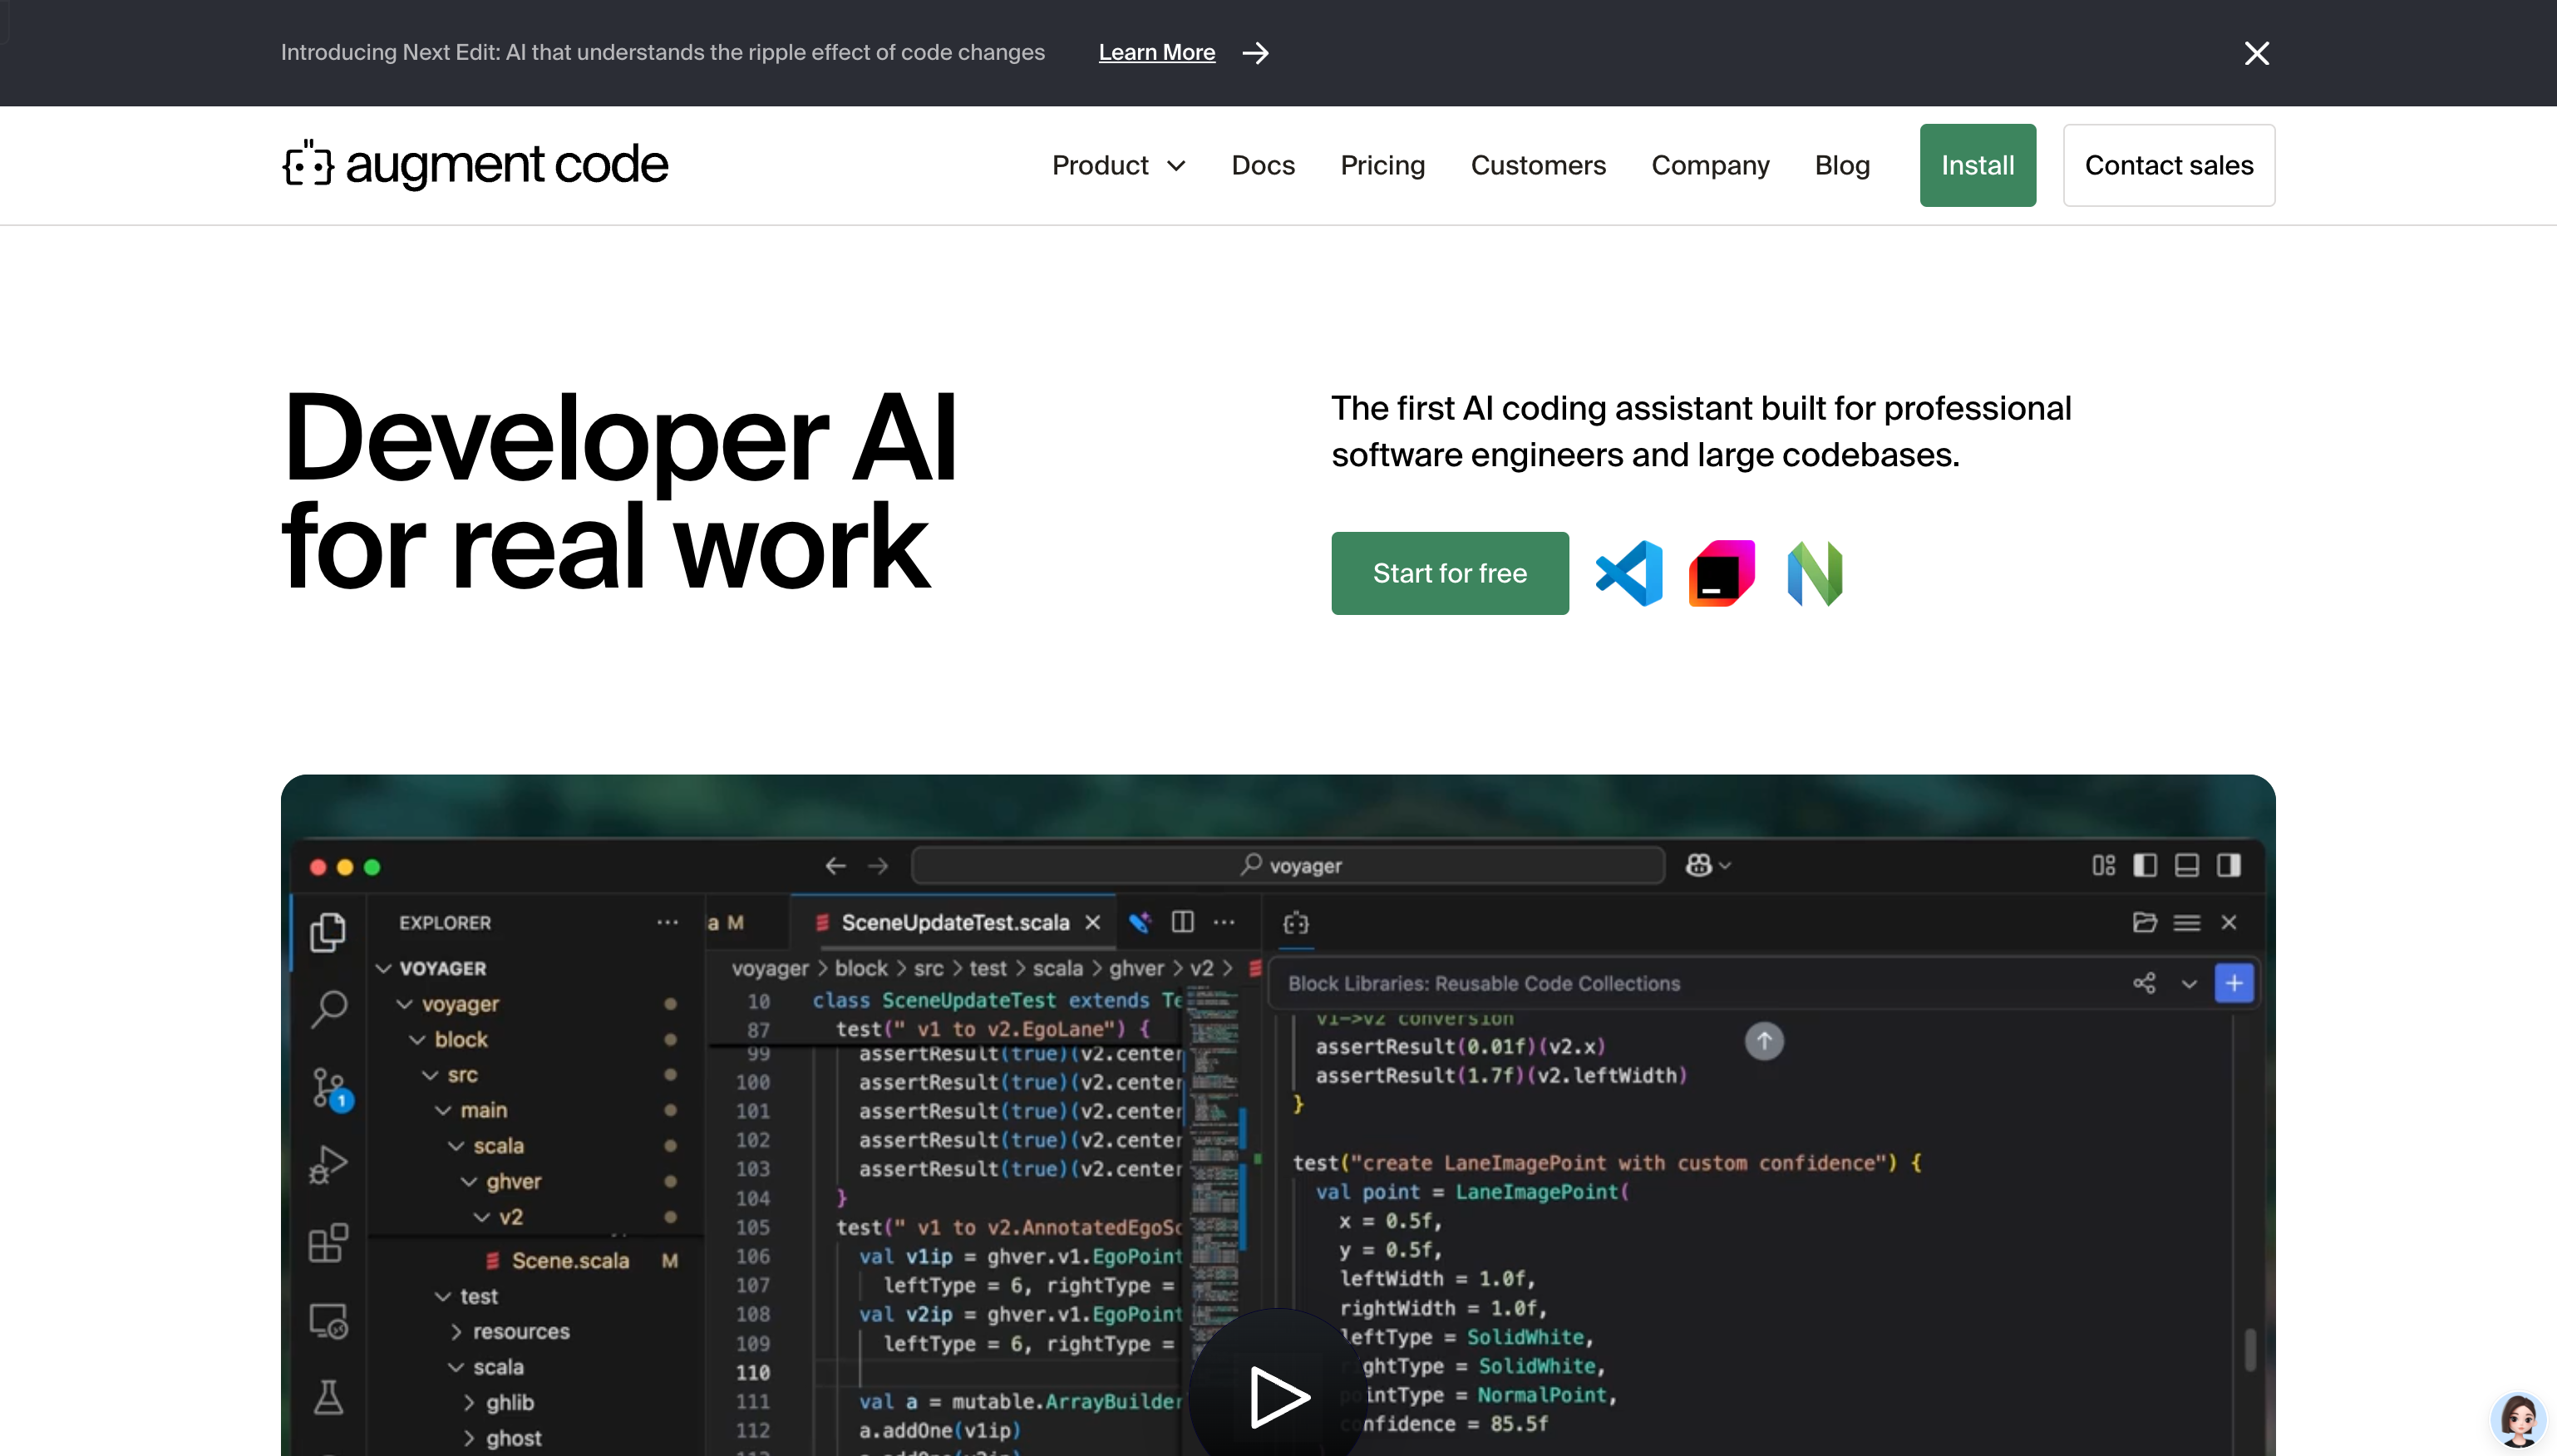
Task: Play the product demo video
Action: (1278, 1396)
